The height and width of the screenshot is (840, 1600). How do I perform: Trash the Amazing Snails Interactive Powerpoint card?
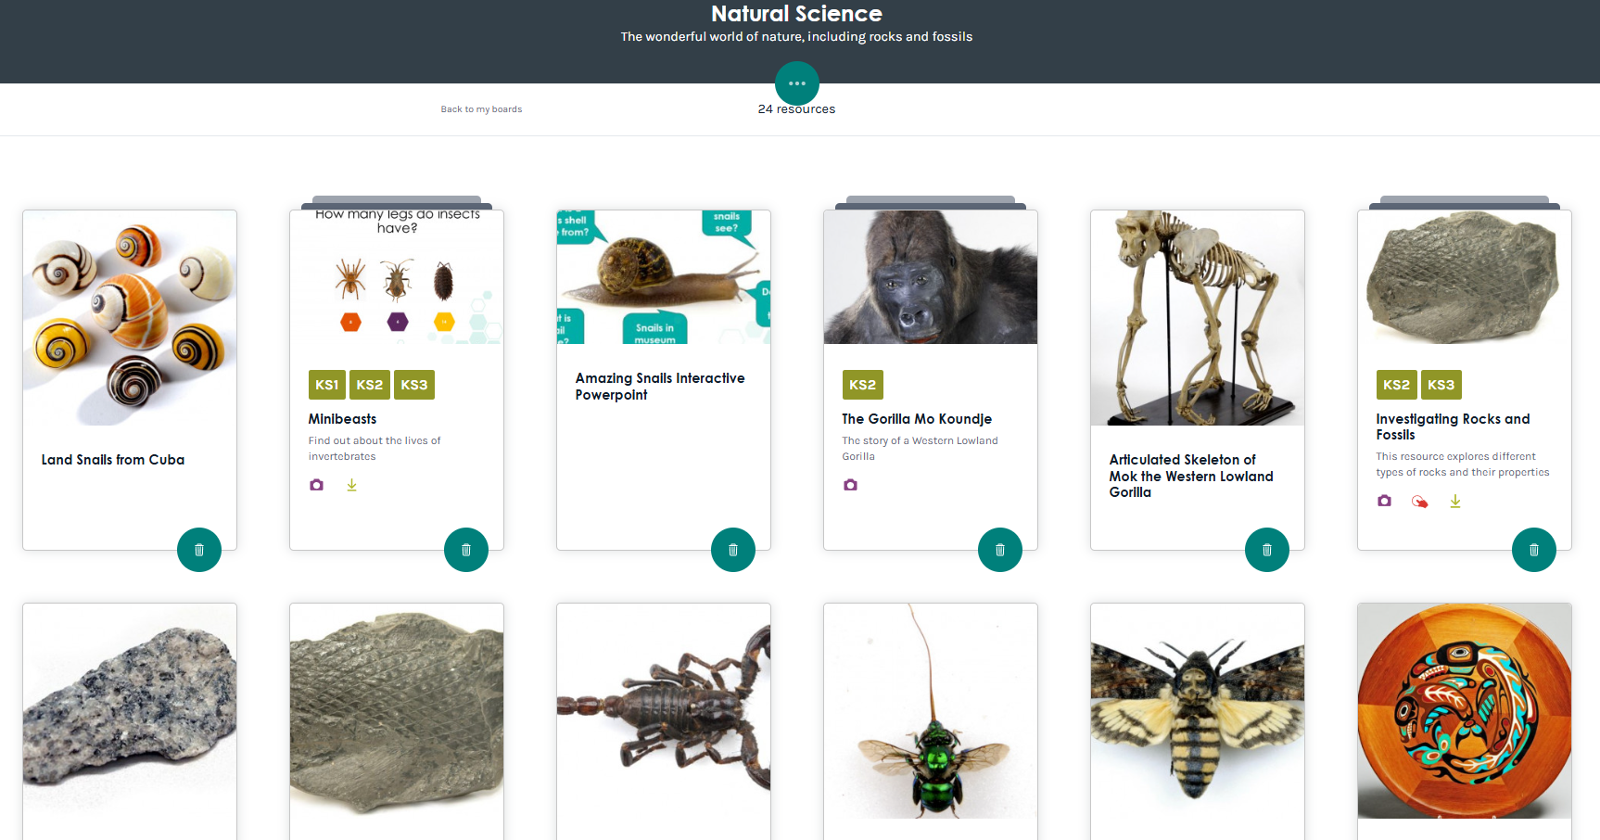tap(733, 550)
